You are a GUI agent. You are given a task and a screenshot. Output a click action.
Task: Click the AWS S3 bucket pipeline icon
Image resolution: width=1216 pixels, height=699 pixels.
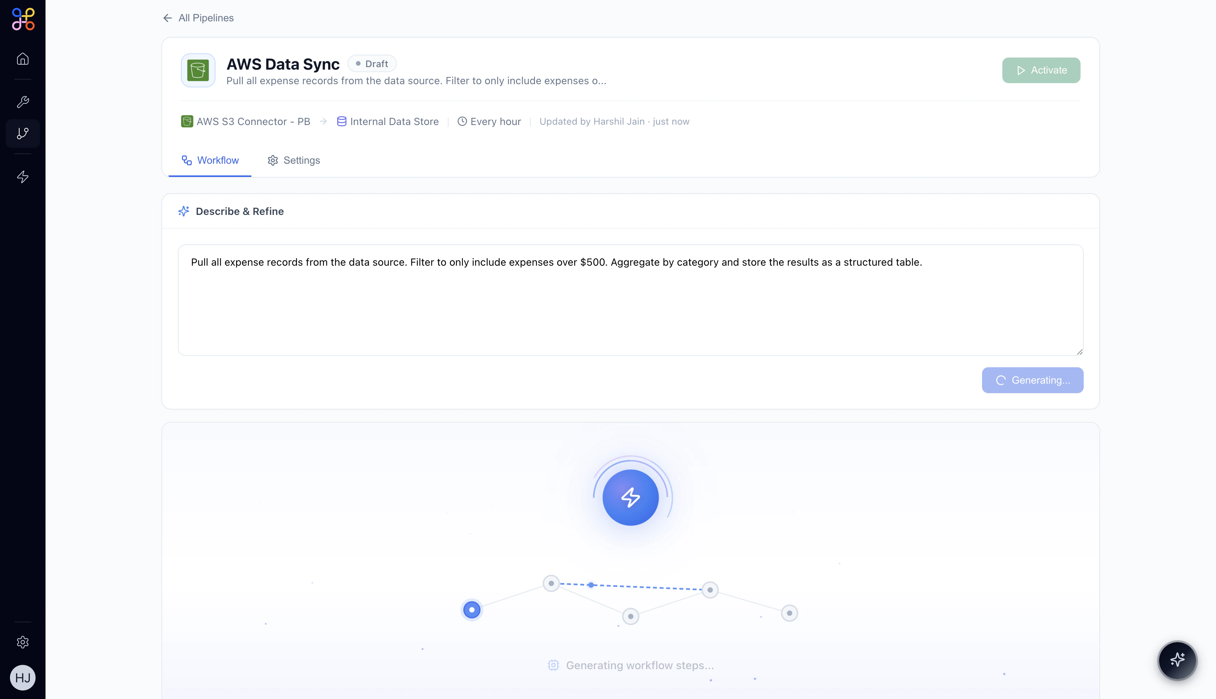[198, 70]
